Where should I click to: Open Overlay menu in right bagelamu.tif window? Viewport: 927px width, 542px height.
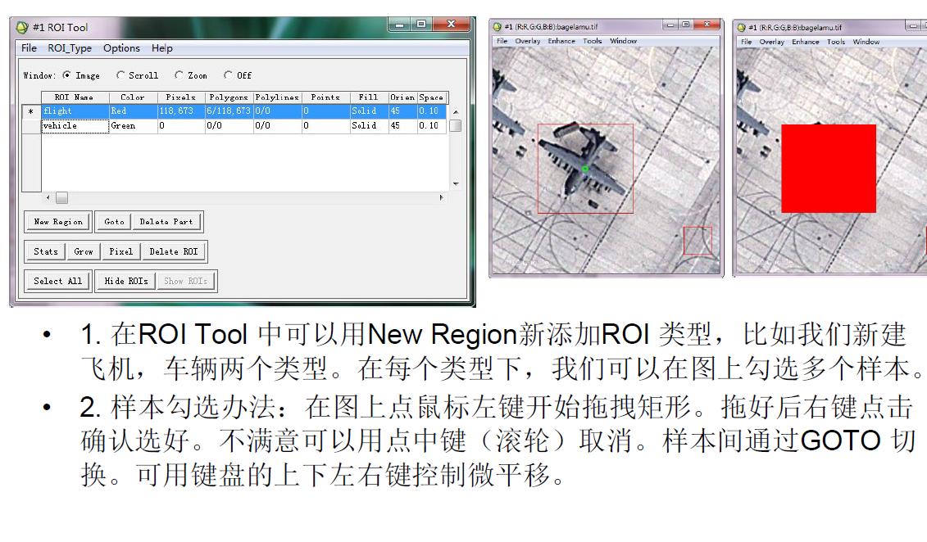click(x=772, y=42)
